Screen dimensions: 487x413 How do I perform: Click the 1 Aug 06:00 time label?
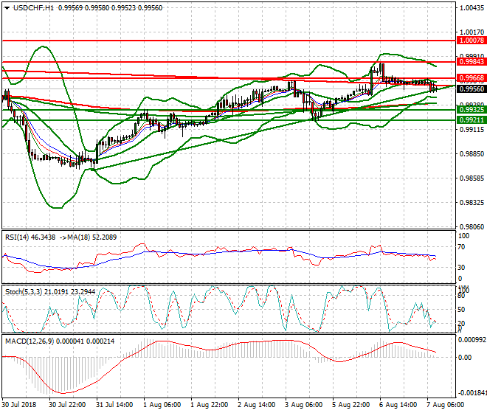162,405
